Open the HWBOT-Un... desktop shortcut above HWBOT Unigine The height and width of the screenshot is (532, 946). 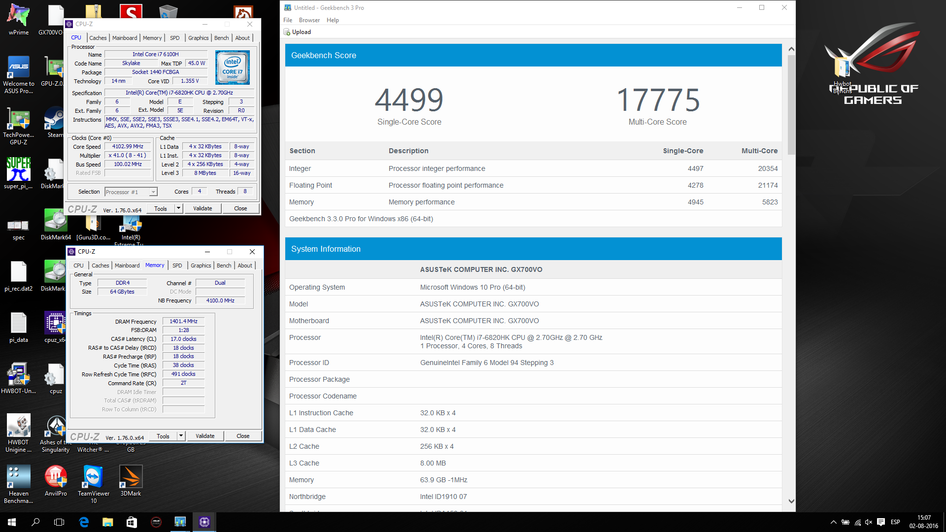pyautogui.click(x=18, y=378)
